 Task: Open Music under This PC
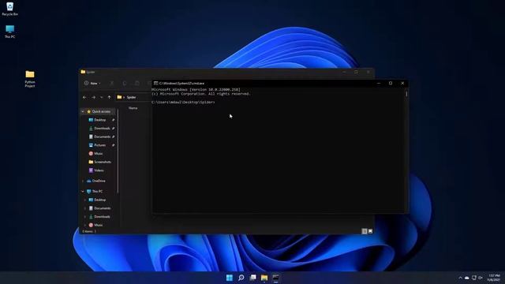[98, 225]
